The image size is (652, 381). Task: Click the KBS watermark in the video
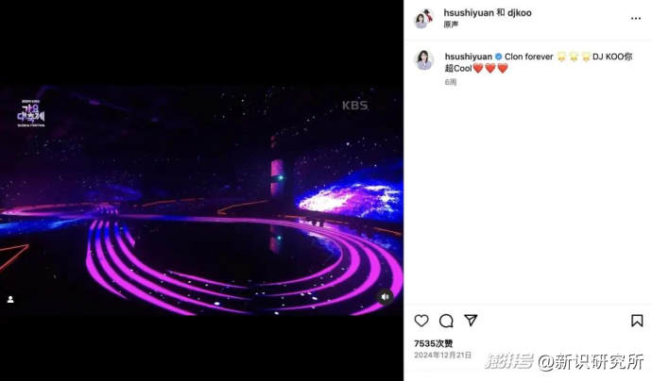(354, 106)
